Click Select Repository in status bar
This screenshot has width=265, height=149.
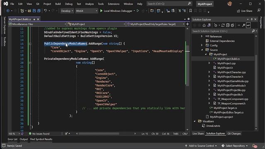tap(235, 146)
